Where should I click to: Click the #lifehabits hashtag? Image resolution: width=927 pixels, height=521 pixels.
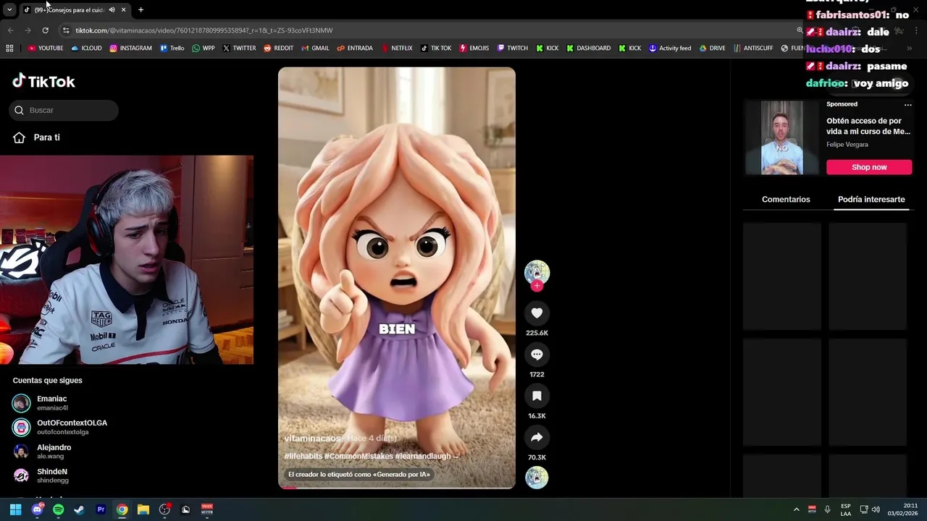(303, 456)
